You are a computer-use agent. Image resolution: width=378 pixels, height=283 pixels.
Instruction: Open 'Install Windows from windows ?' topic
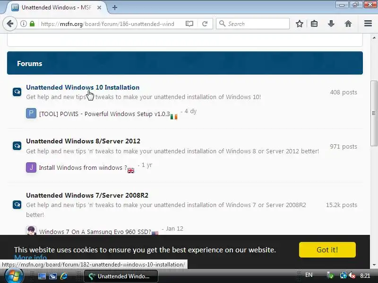[83, 168]
